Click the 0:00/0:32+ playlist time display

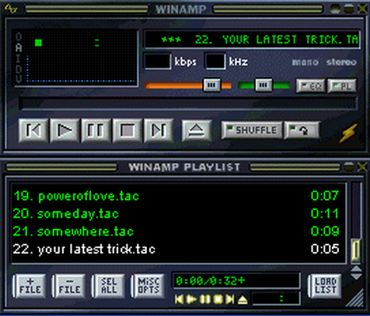236,281
